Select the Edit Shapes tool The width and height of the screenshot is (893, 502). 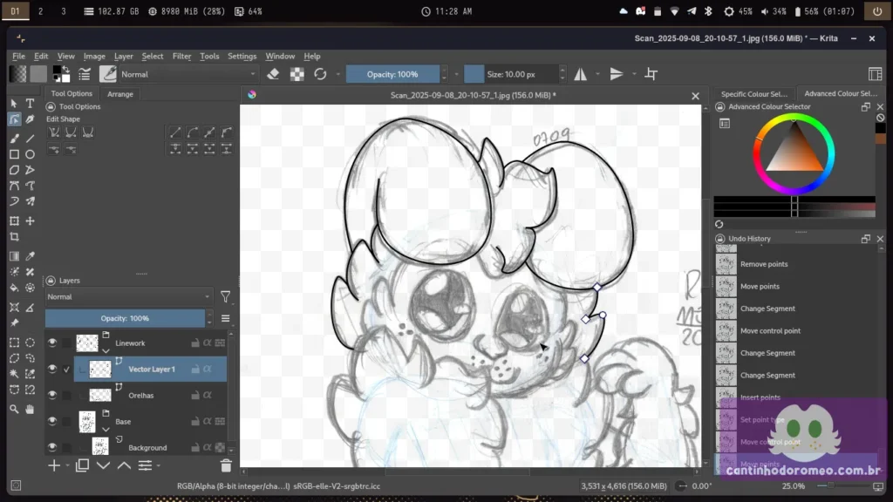click(x=14, y=119)
